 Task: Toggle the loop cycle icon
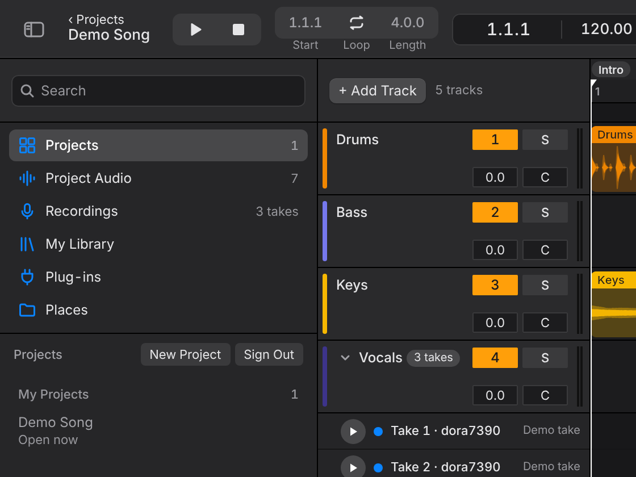(x=357, y=23)
